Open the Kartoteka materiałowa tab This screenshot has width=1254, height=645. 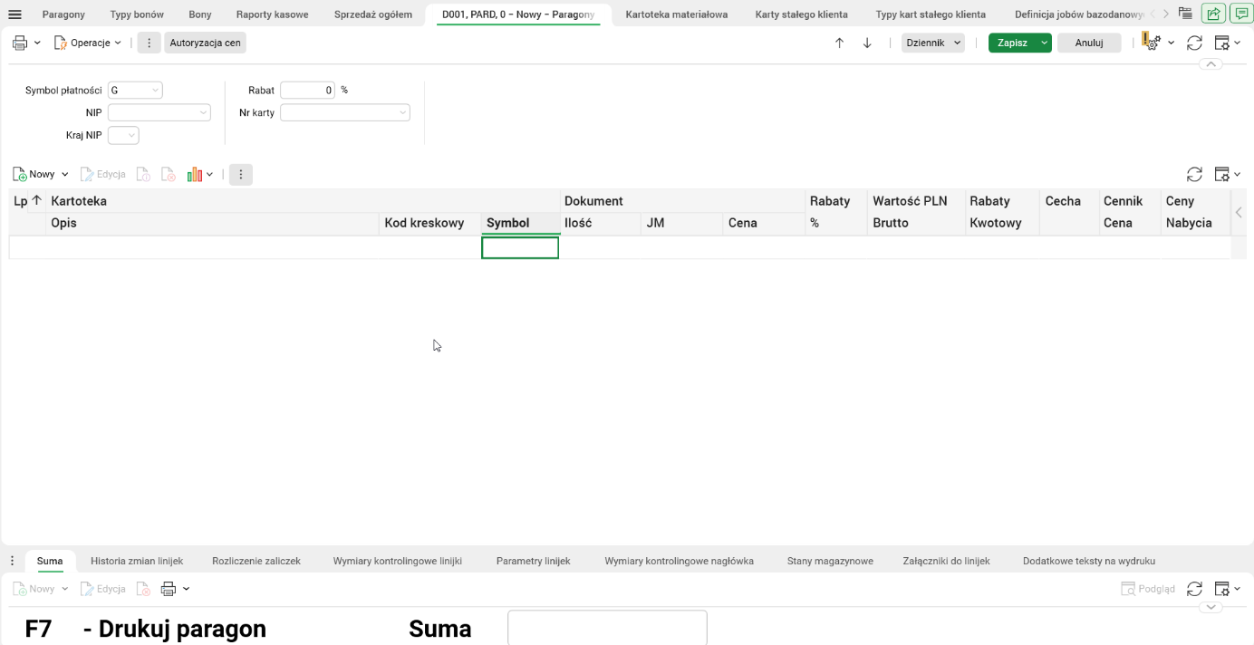click(x=677, y=14)
